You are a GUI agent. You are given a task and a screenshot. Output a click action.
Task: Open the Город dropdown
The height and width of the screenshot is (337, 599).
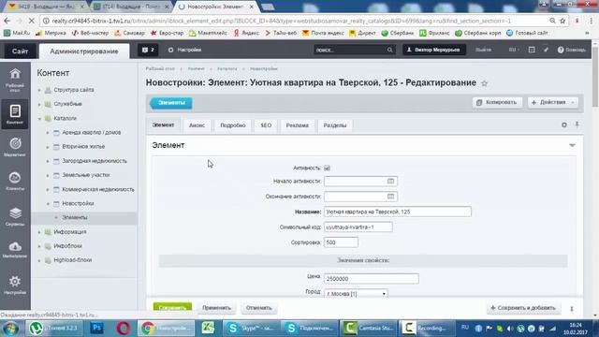(x=356, y=293)
